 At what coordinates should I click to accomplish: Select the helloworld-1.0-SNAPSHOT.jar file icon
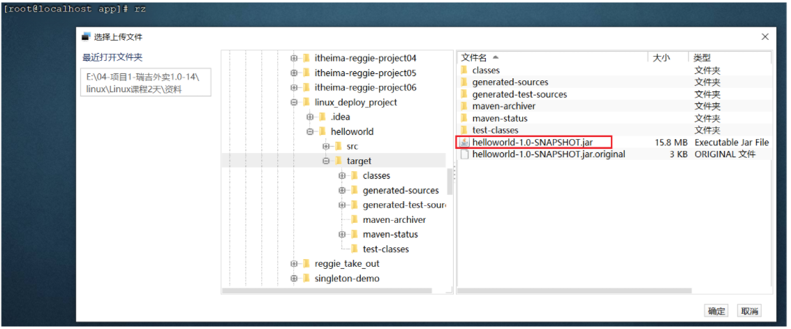pos(464,142)
